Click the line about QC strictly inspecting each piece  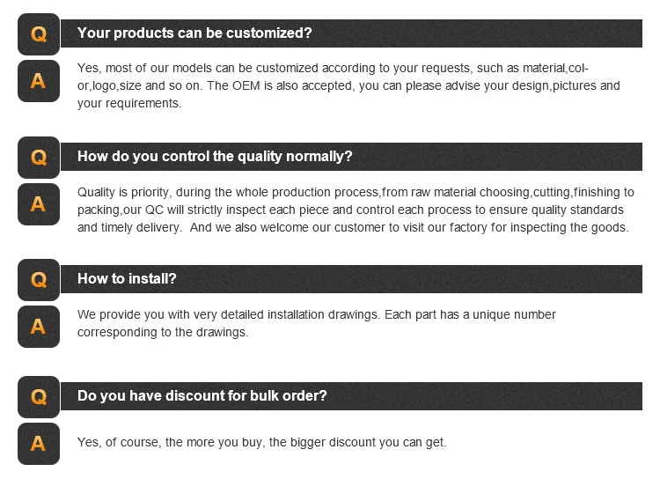[350, 210]
